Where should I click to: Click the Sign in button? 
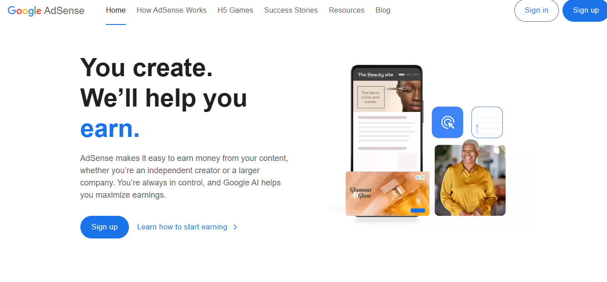pos(536,10)
